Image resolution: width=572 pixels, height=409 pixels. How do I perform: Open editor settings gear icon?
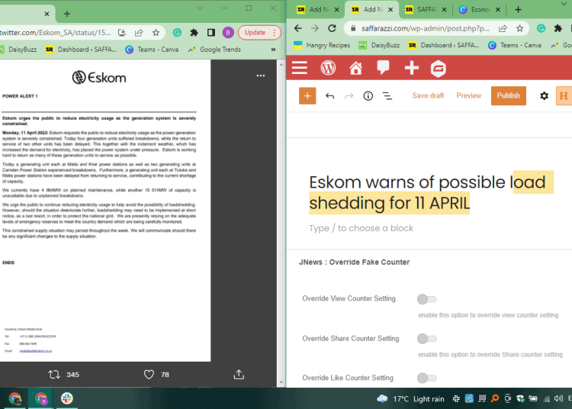pos(544,96)
